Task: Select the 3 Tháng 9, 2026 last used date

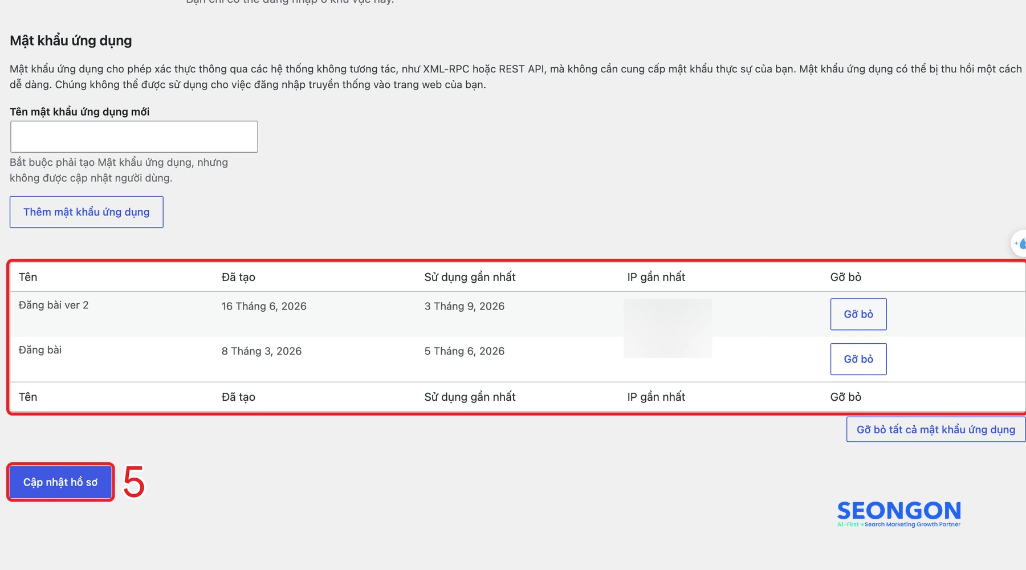Action: click(x=465, y=306)
